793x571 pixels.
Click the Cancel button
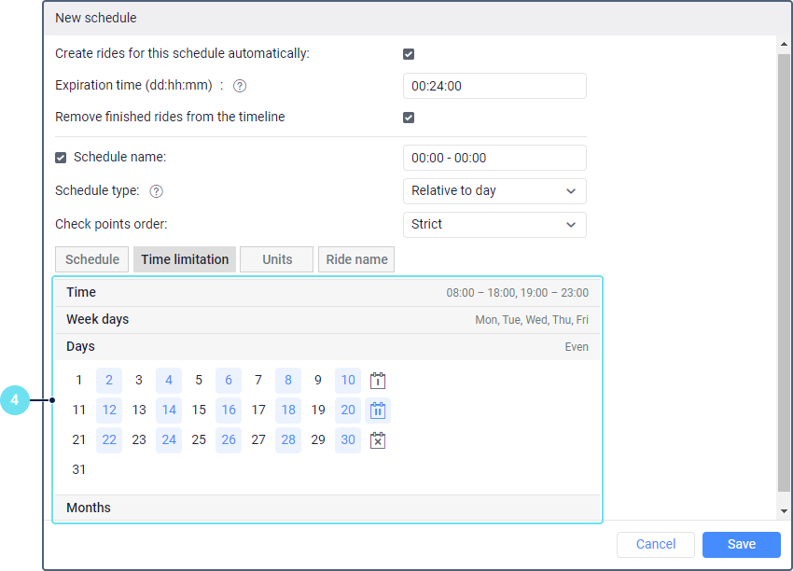coord(656,544)
